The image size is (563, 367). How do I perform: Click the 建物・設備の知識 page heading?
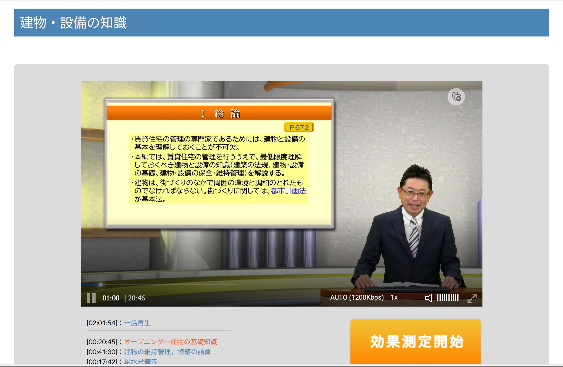(x=74, y=23)
